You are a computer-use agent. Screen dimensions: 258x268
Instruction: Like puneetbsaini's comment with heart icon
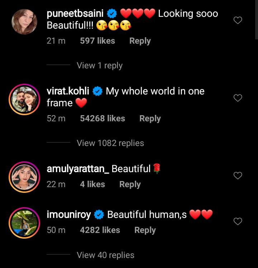click(x=238, y=21)
